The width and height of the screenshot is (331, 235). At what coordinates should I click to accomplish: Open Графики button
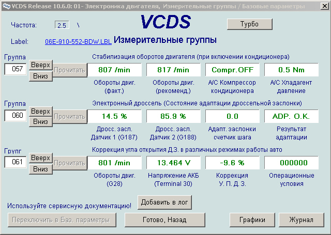point(252,220)
